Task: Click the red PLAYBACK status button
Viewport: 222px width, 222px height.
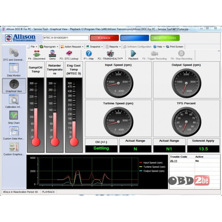Action: click(104, 38)
